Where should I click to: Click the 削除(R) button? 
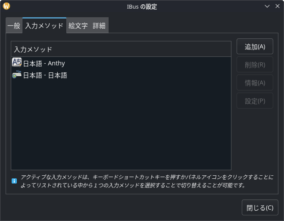click(255, 65)
